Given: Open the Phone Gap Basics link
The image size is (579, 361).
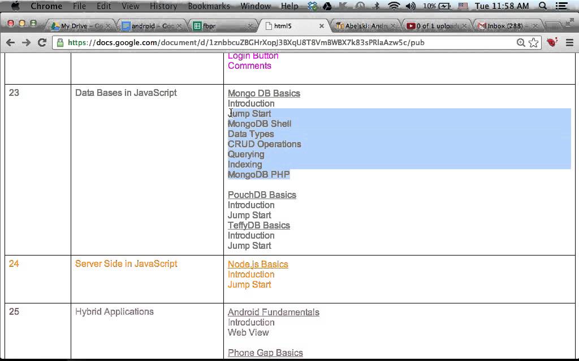Looking at the screenshot, I should [265, 353].
